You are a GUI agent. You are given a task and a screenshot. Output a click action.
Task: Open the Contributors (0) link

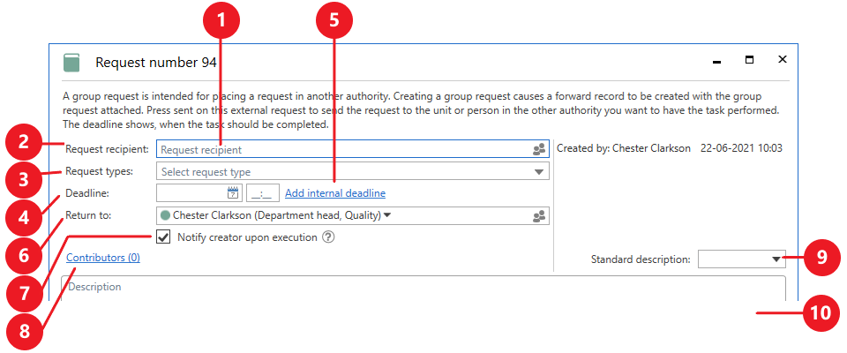click(102, 259)
